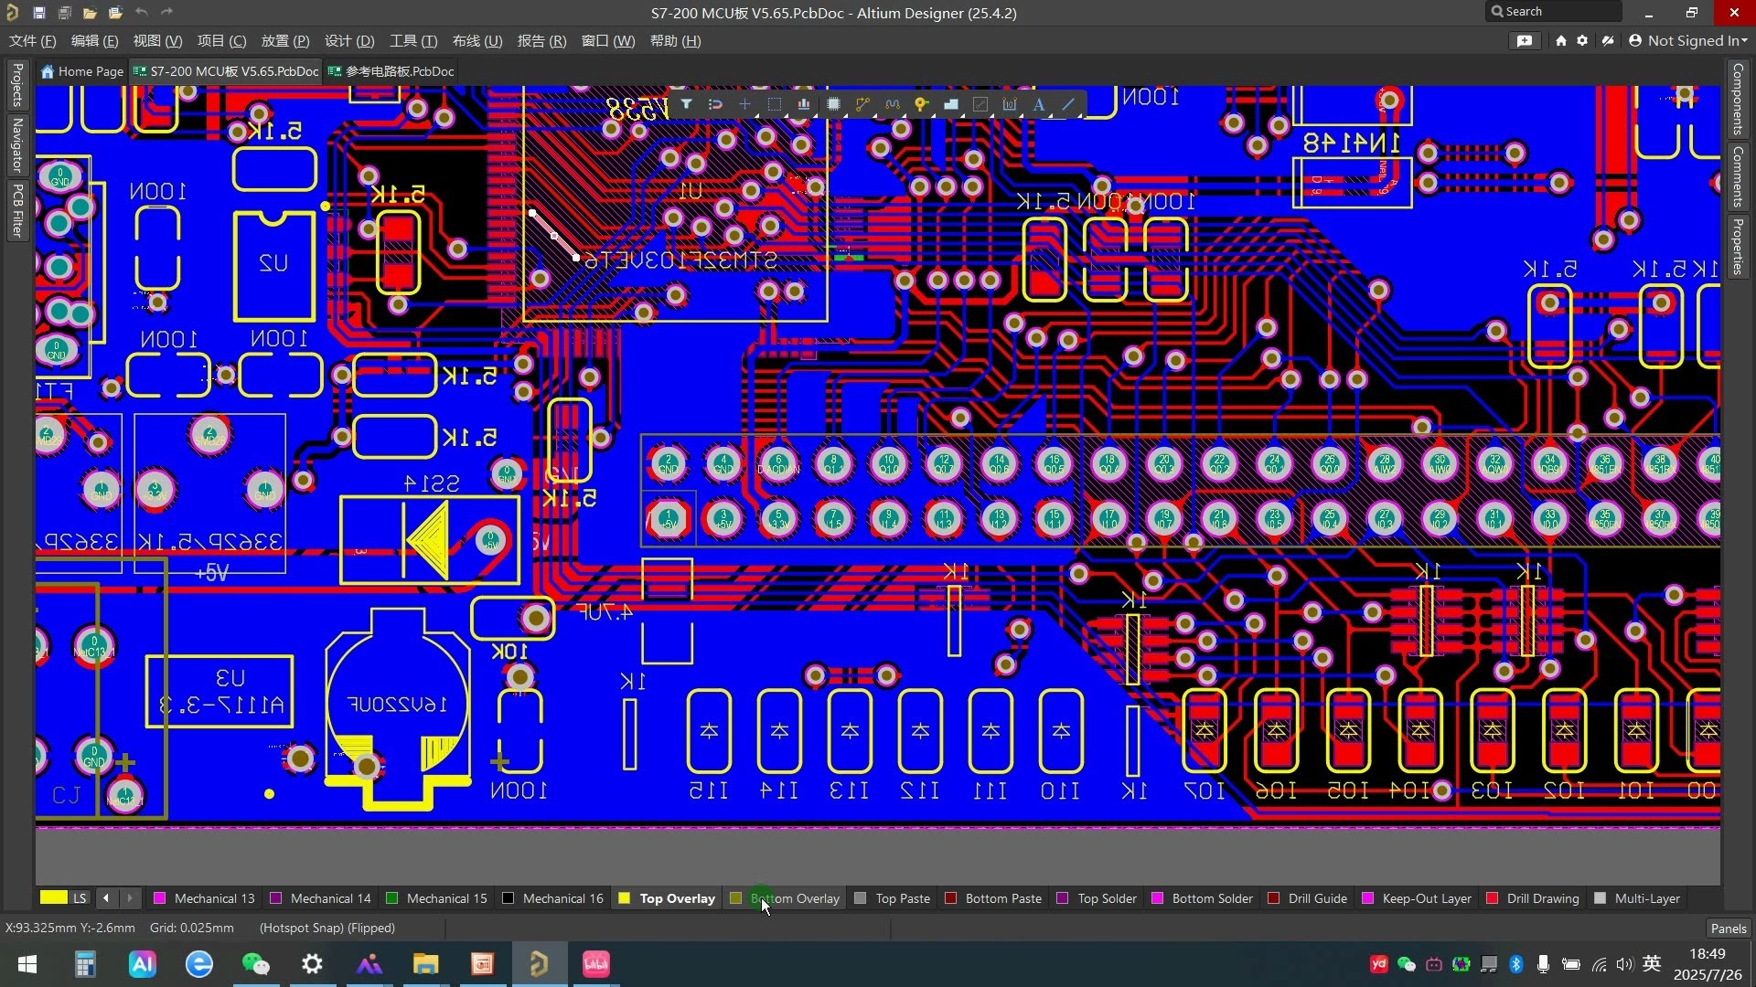Click the Panels button
Viewport: 1756px width, 987px height.
click(1729, 929)
